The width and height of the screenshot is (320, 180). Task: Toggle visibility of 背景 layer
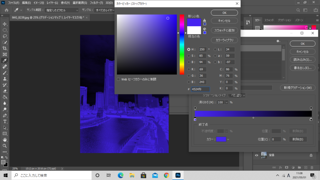257,155
